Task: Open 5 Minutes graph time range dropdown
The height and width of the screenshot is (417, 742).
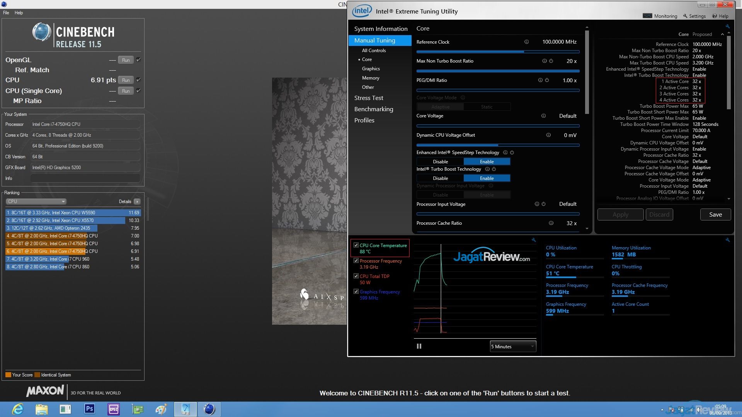Action: coord(513,346)
